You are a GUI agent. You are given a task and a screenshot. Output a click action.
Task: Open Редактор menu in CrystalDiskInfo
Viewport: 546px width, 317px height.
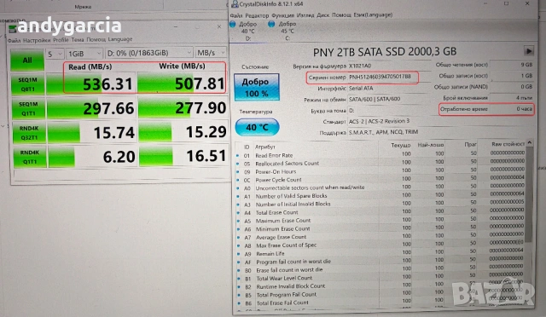[257, 15]
